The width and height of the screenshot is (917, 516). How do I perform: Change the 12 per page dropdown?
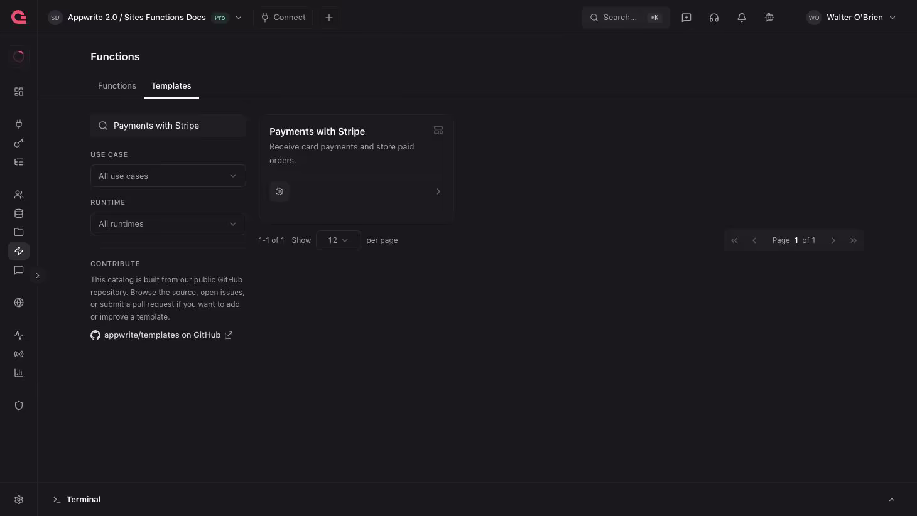[x=339, y=240]
